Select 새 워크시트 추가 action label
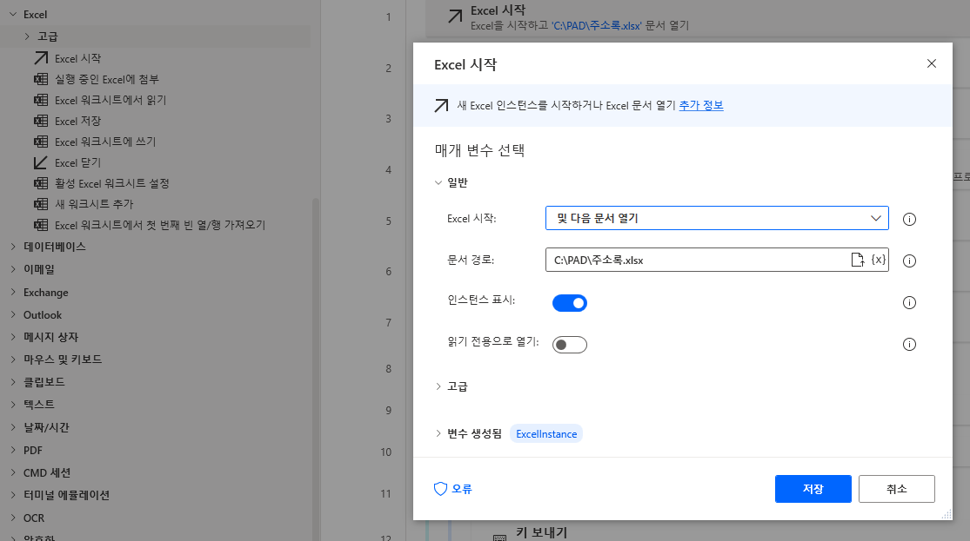This screenshot has width=970, height=541. point(94,204)
